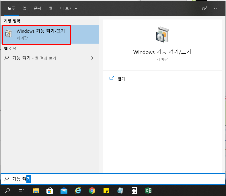Click the magnifier icon in web search row

click(x=6, y=58)
